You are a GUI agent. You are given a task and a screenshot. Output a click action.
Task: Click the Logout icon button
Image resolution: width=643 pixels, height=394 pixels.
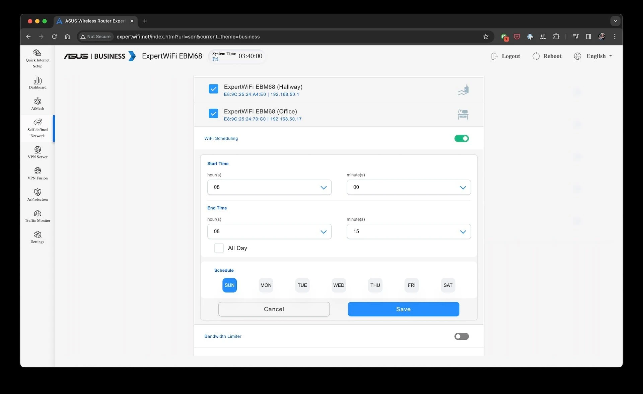[494, 56]
